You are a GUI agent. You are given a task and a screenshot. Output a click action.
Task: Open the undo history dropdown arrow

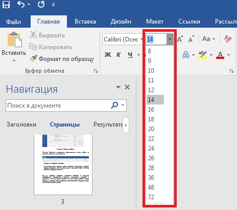29,4
